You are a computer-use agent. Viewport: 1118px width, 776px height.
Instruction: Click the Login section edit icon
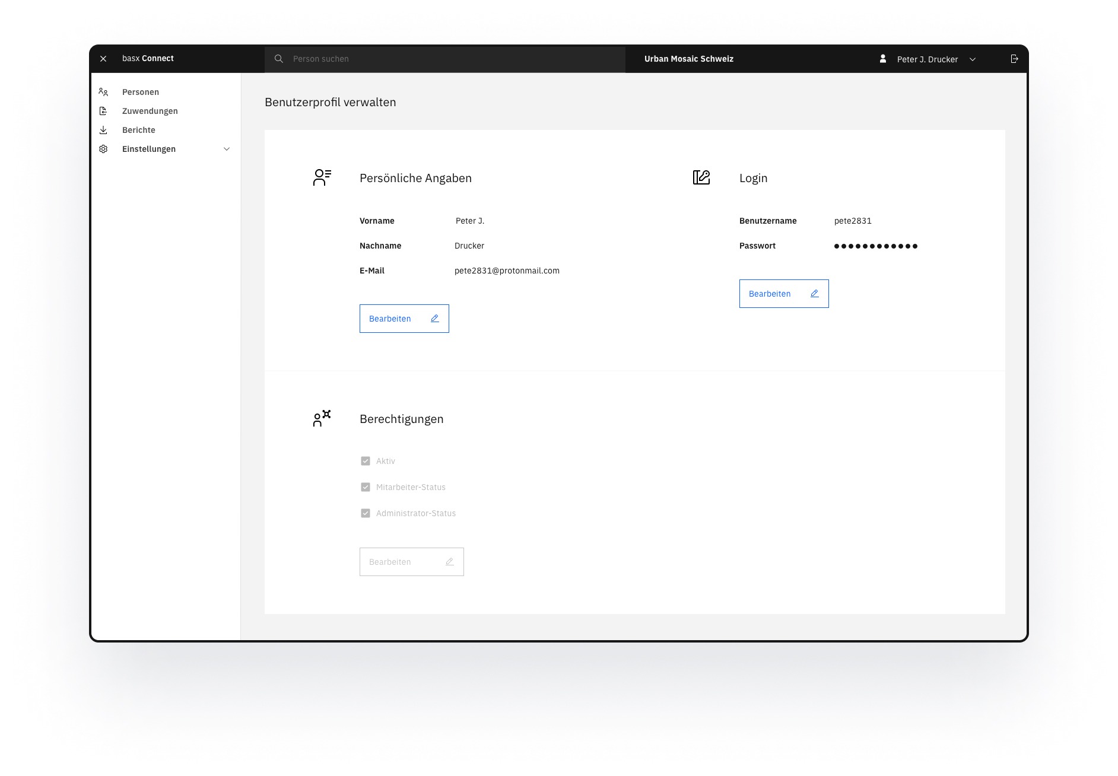(701, 177)
